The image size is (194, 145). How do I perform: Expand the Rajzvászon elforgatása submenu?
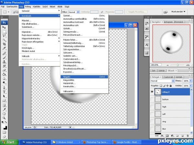click(x=39, y=42)
